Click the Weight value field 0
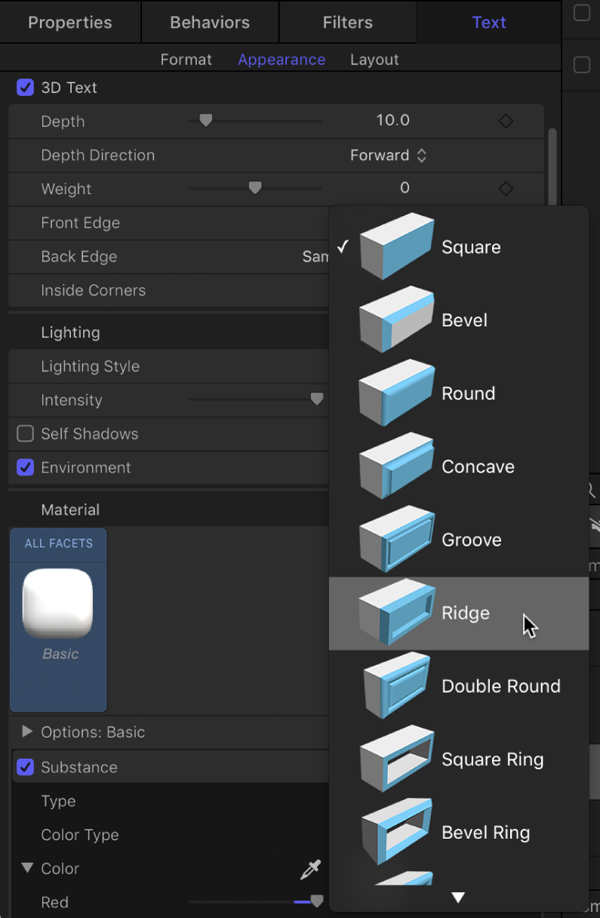Screen dimensions: 600x918 [x=405, y=188]
